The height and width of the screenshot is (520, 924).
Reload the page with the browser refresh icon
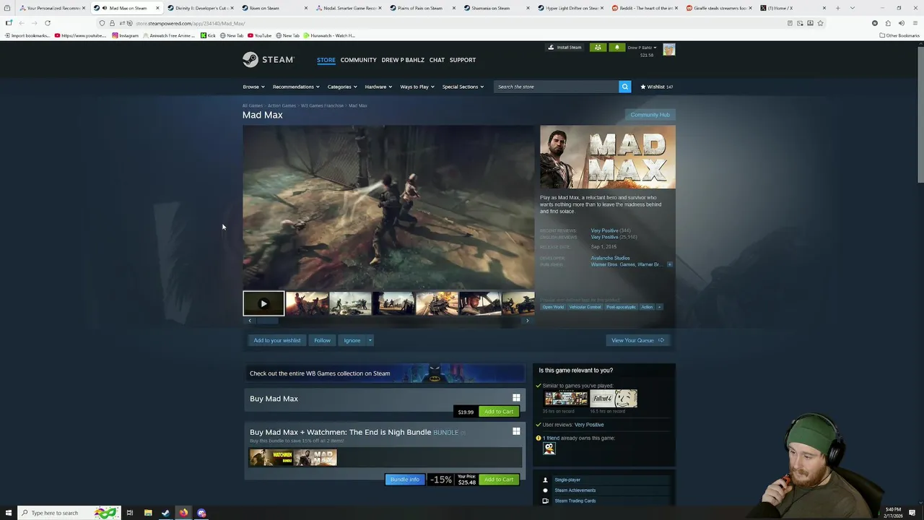click(x=48, y=23)
